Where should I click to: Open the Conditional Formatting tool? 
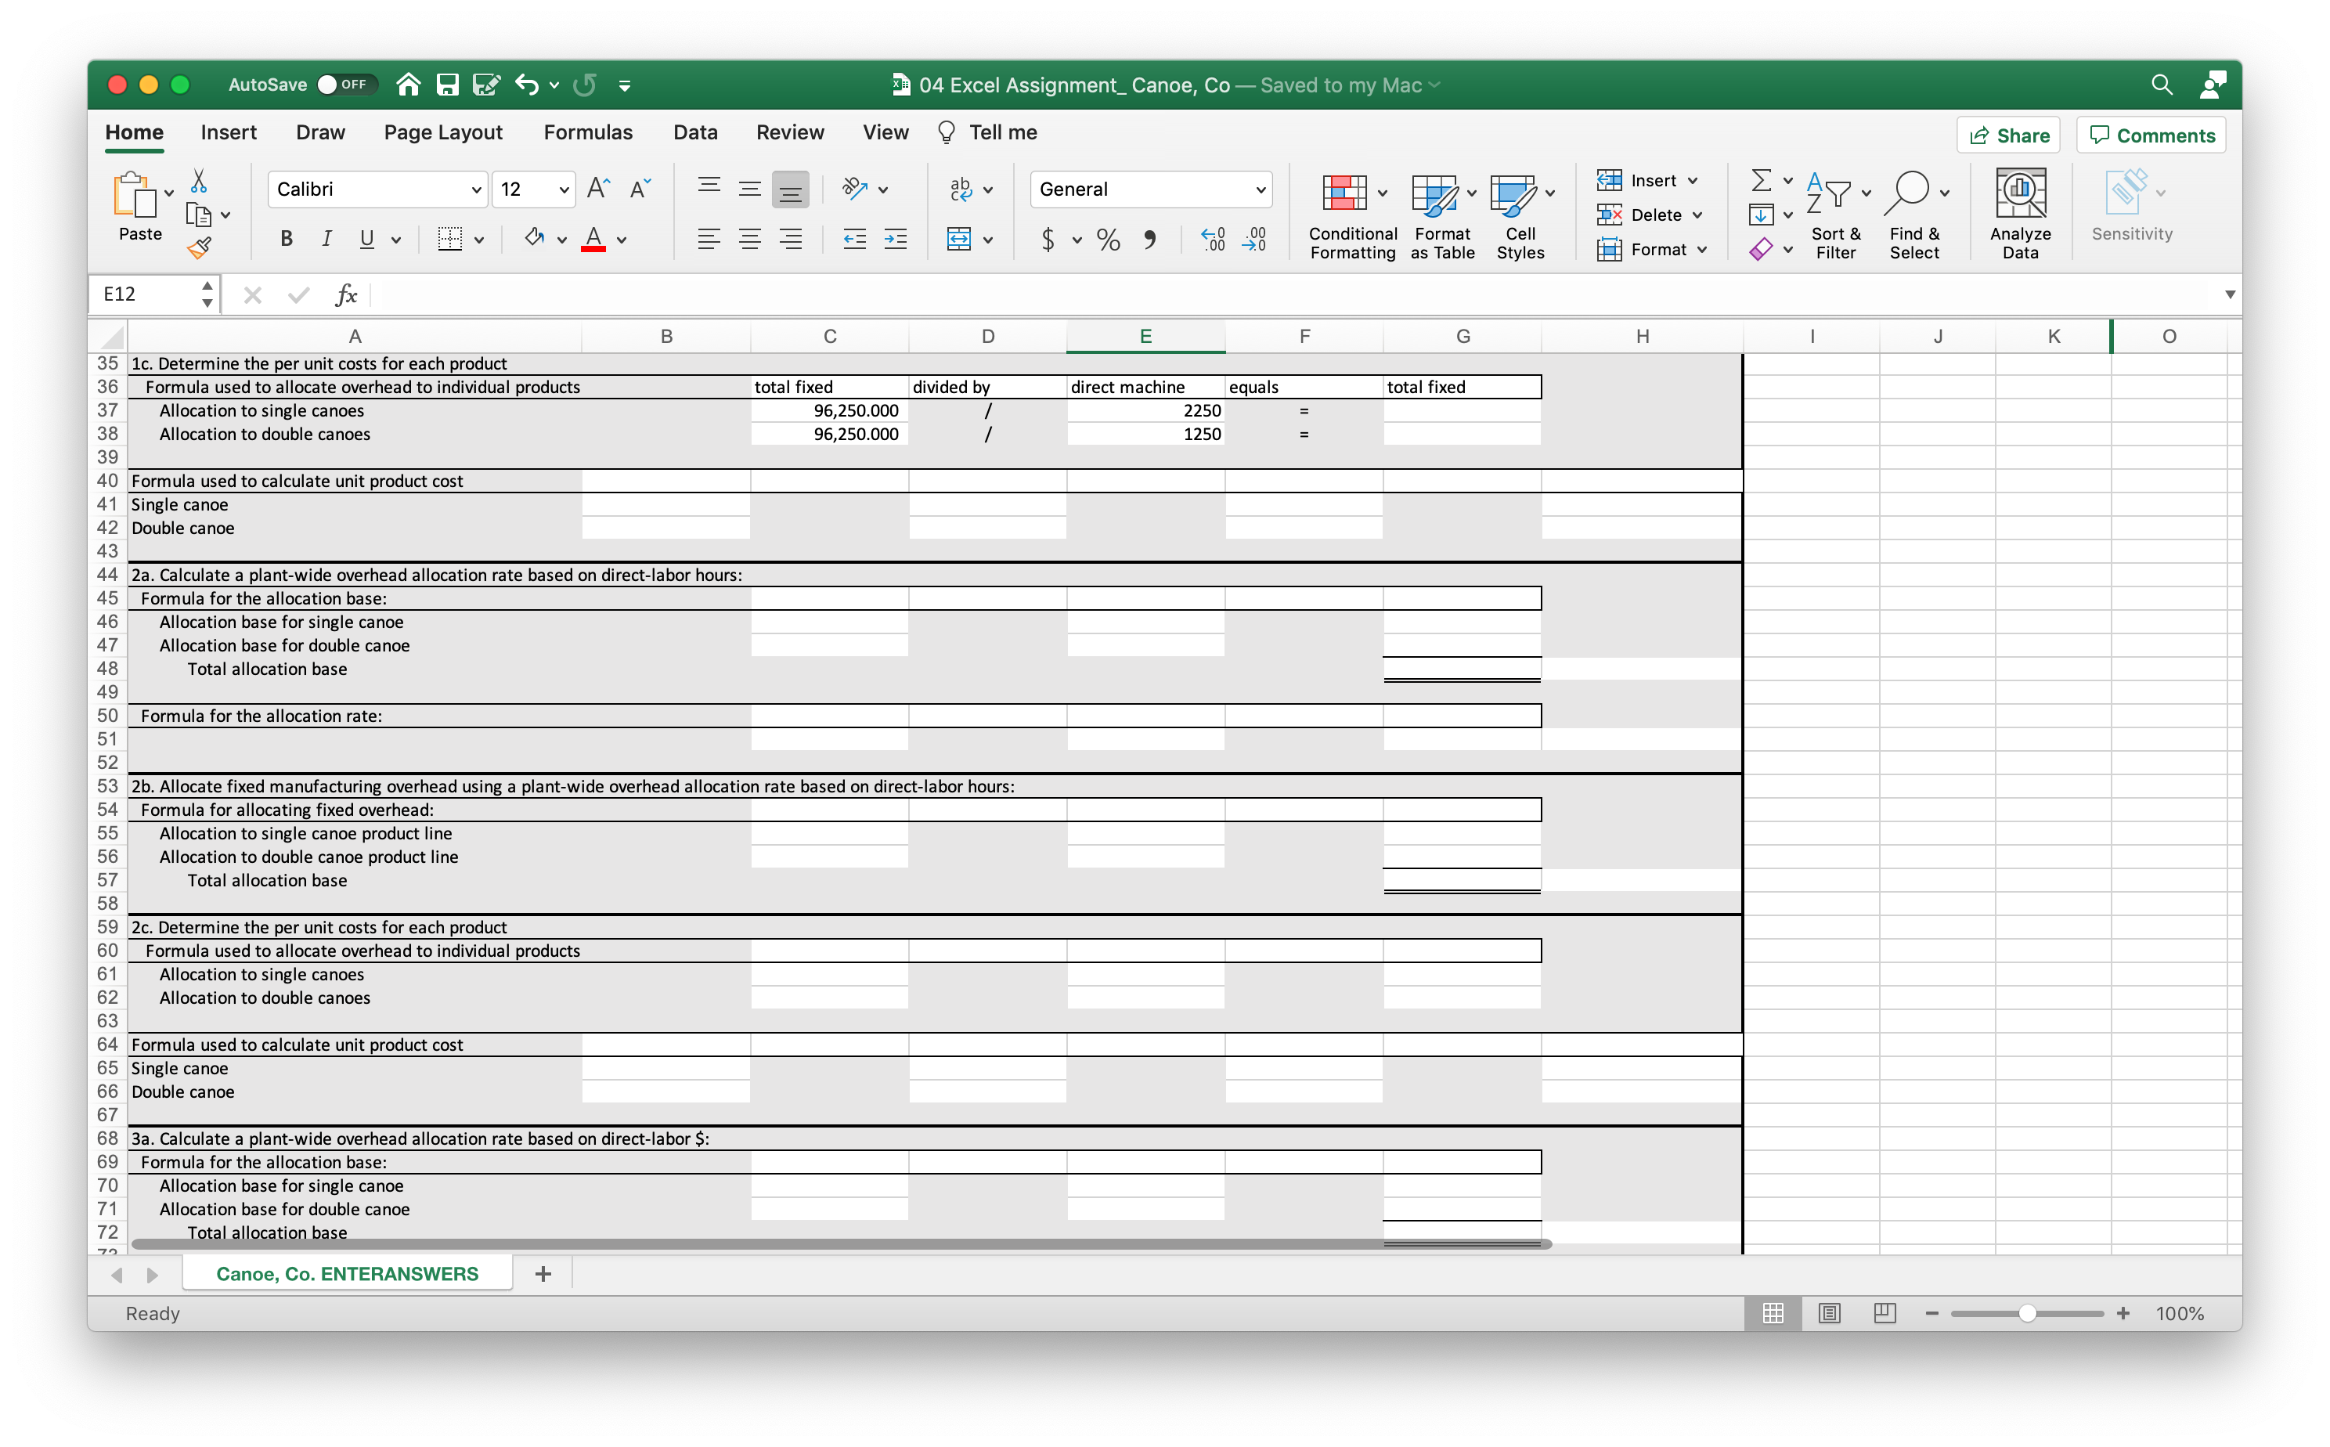1350,212
